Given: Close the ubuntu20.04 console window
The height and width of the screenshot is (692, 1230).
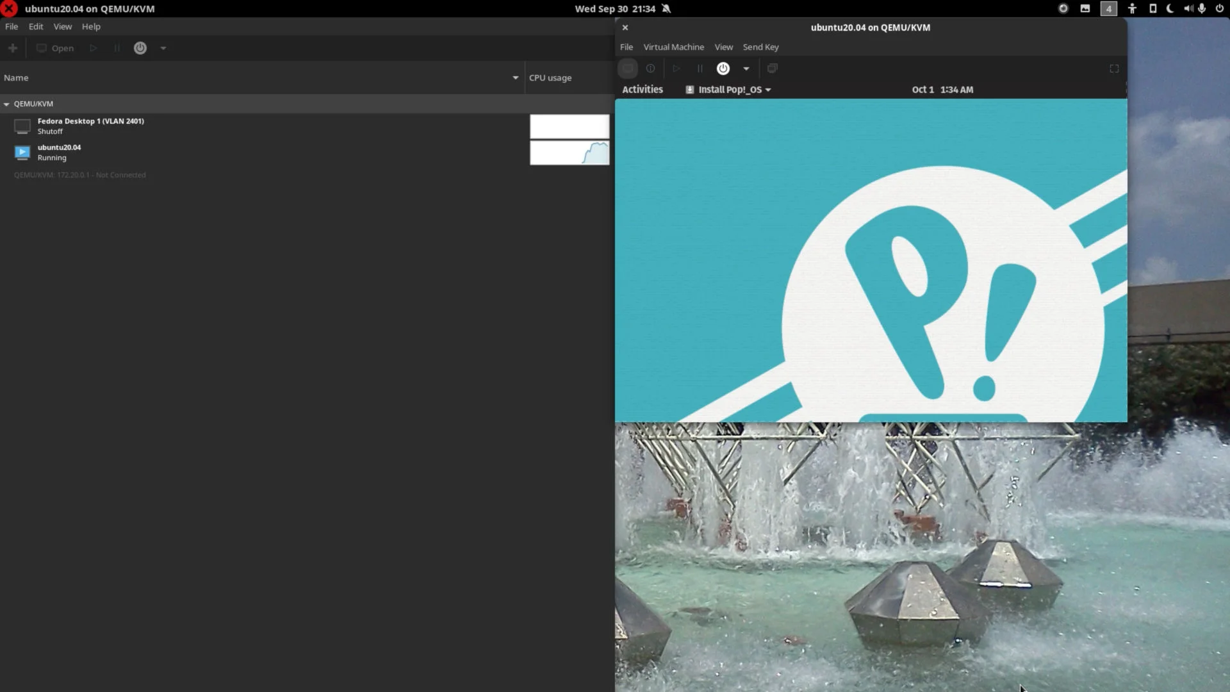Looking at the screenshot, I should tap(625, 28).
